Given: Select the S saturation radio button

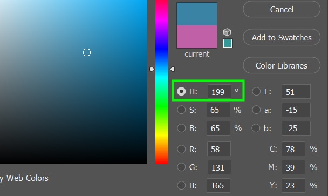Looking at the screenshot, I should 181,110.
